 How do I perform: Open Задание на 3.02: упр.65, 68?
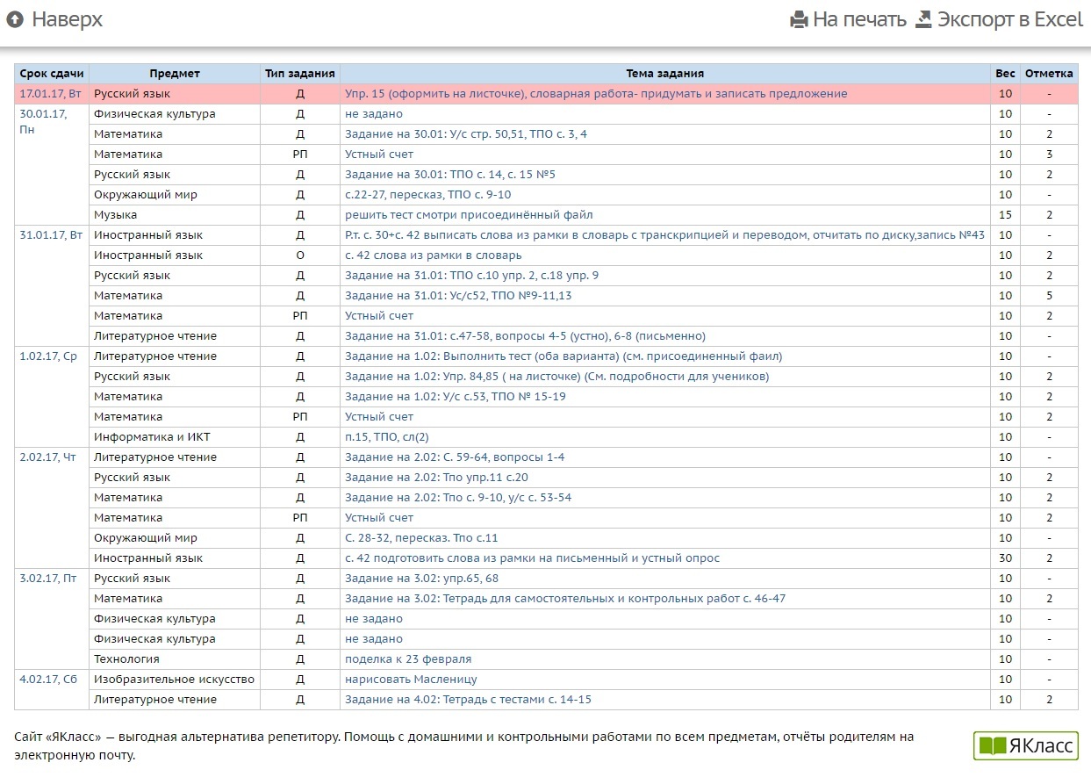pos(421,579)
